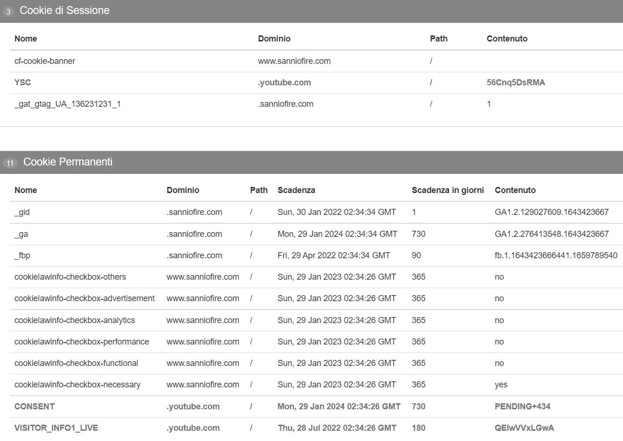This screenshot has height=441, width=623.
Task: Click the Scadenza column header
Action: pyautogui.click(x=296, y=190)
